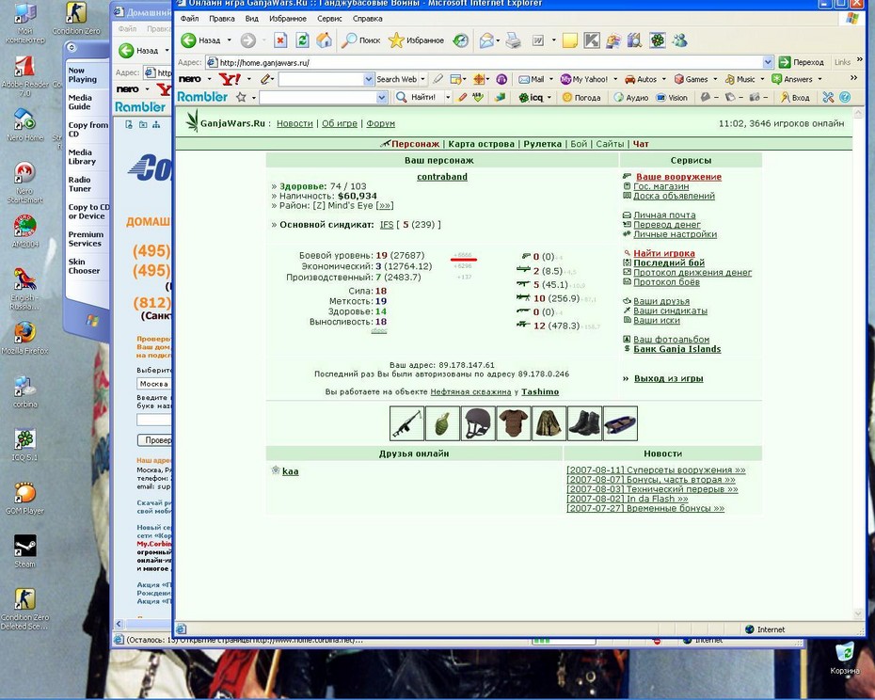
Task: Click Выход из игры link
Action: [x=669, y=378]
